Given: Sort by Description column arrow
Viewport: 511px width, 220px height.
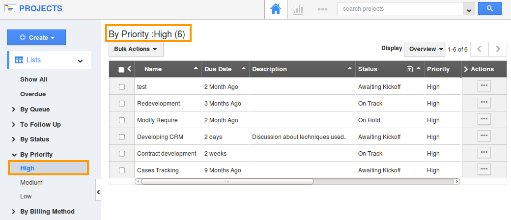Looking at the screenshot, I should (350, 68).
